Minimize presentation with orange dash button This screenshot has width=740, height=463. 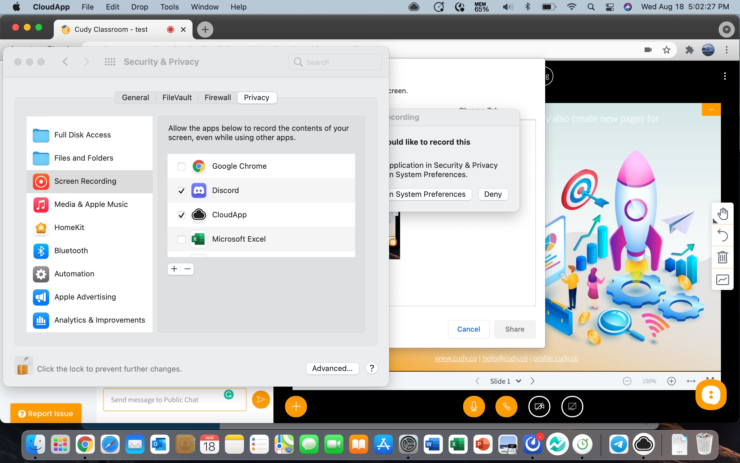(x=711, y=109)
